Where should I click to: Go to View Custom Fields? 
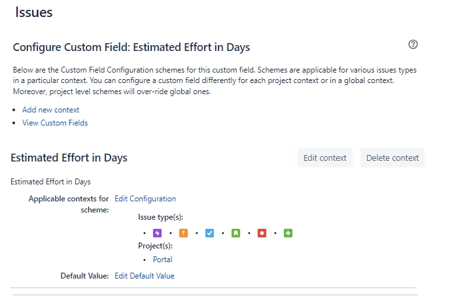coord(55,123)
